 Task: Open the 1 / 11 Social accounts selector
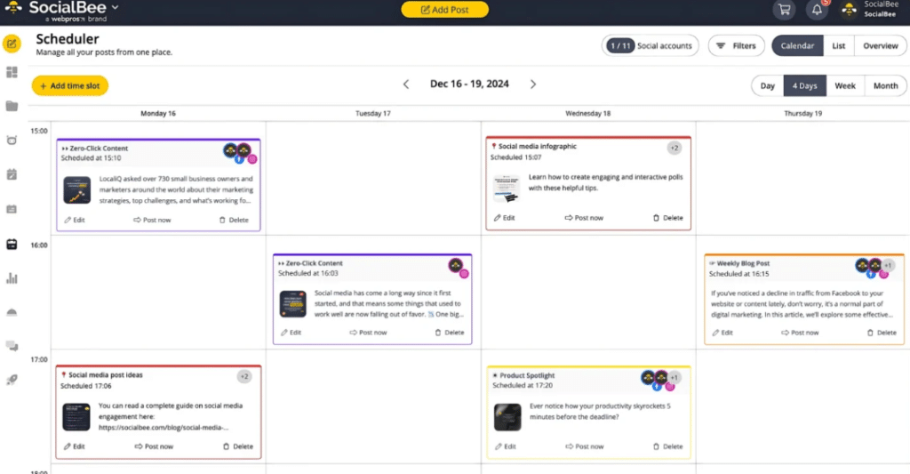pyautogui.click(x=650, y=46)
